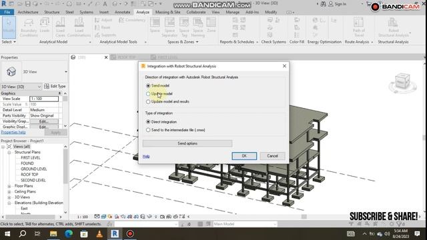
Task: Open File Explorer from taskbar
Action: [53, 233]
